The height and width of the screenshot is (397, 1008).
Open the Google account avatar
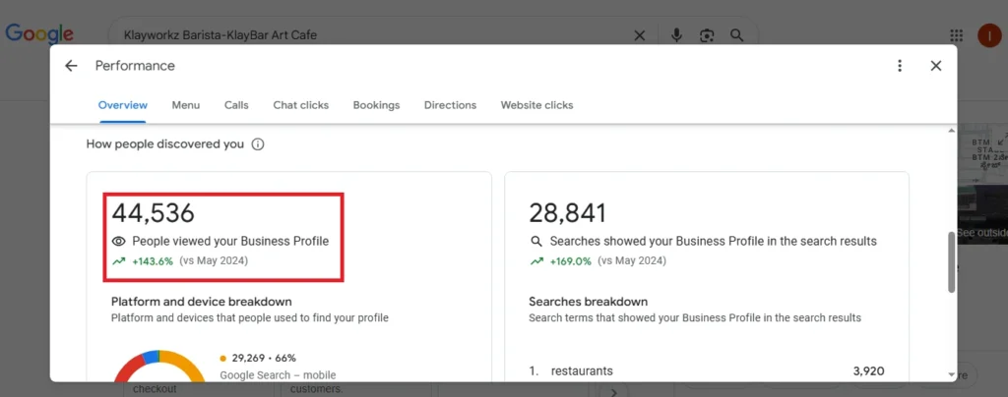pyautogui.click(x=989, y=35)
